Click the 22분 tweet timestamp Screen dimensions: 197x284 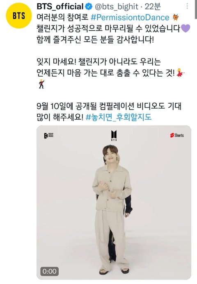click(x=153, y=7)
